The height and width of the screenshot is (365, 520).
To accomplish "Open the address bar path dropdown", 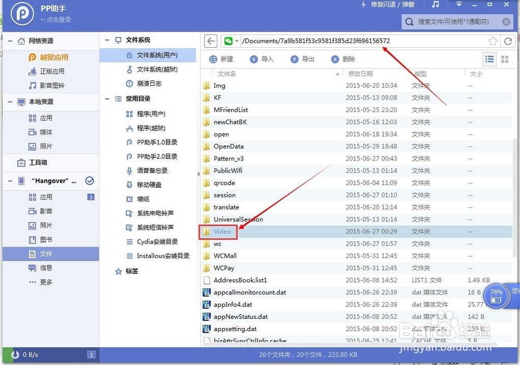I will click(237, 40).
